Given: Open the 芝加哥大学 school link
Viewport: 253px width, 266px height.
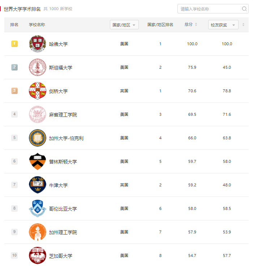Looking at the screenshot, I should click(61, 256).
